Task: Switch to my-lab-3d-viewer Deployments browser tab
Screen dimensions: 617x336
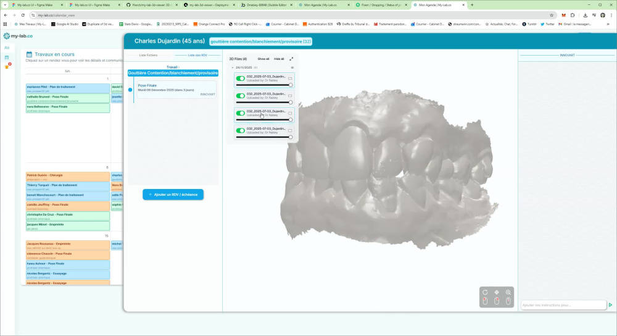Action: [209, 5]
